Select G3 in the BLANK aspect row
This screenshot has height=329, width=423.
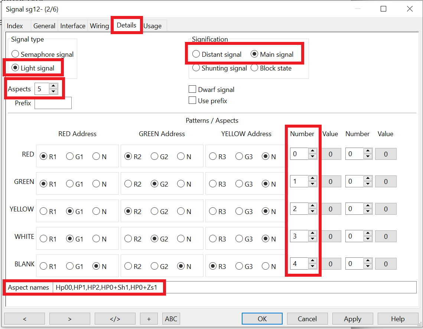click(239, 266)
